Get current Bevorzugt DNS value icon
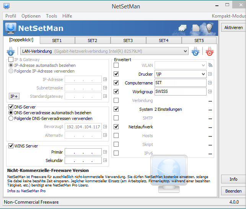 click(105, 127)
